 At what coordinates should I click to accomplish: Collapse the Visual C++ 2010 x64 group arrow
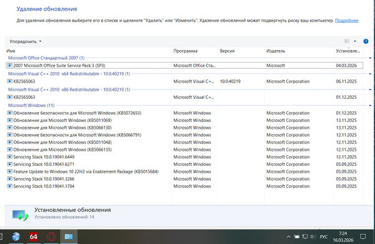370,74
